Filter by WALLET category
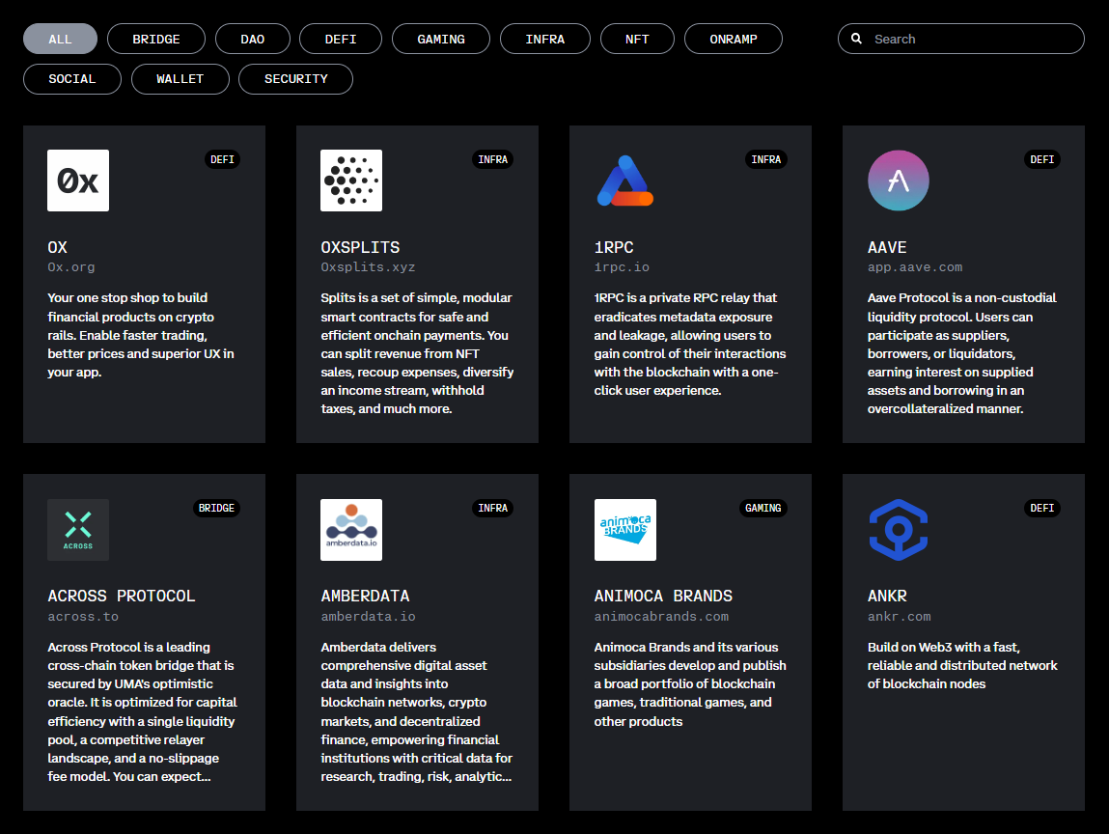Viewport: 1109px width, 834px height. (180, 78)
